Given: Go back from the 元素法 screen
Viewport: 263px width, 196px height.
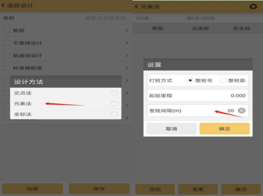Looking at the screenshot, I should [136, 7].
